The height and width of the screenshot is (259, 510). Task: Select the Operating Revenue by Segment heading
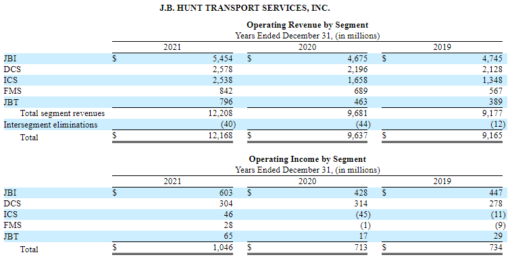click(x=307, y=25)
